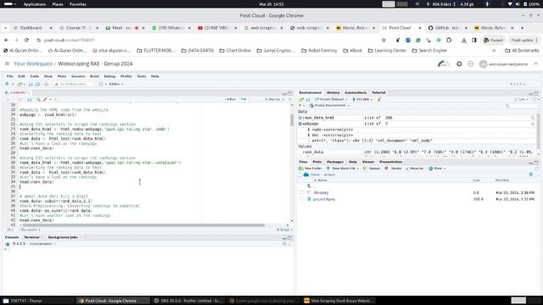Run the selected code with the Run button
Image resolution: width=543 pixels, height=305 pixels.
tap(231, 100)
